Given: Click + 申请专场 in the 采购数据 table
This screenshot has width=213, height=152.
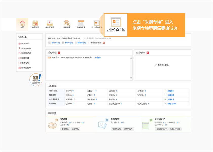Looking at the screenshot, I should tap(169, 100).
